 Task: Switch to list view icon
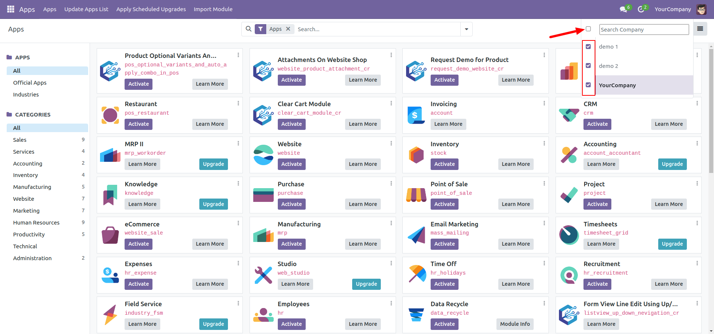tap(700, 29)
